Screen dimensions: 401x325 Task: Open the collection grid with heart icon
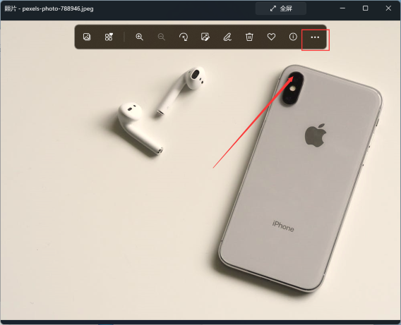(x=109, y=37)
